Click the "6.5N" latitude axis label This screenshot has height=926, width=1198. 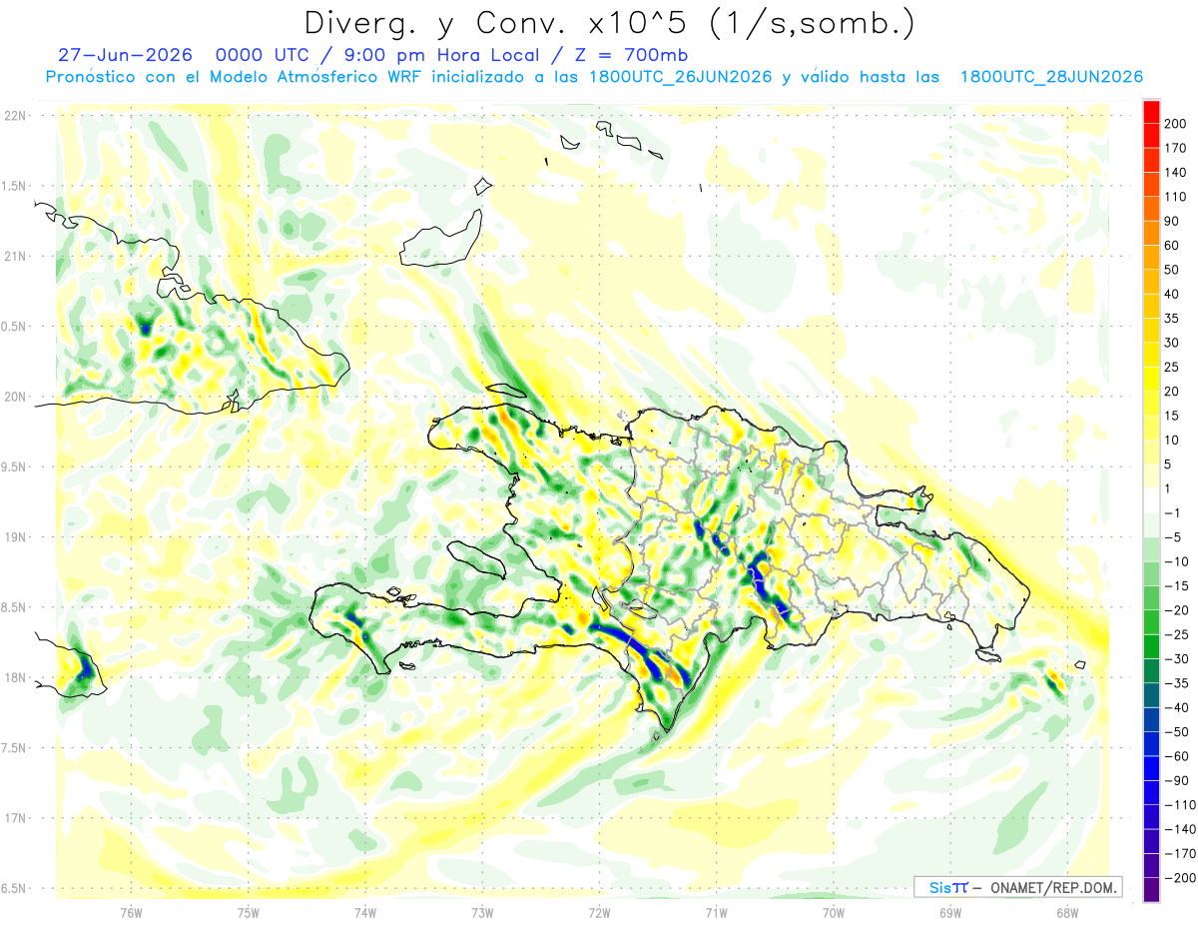click(x=14, y=888)
